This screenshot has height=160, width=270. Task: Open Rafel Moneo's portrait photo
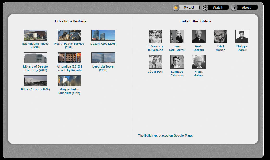(220, 36)
